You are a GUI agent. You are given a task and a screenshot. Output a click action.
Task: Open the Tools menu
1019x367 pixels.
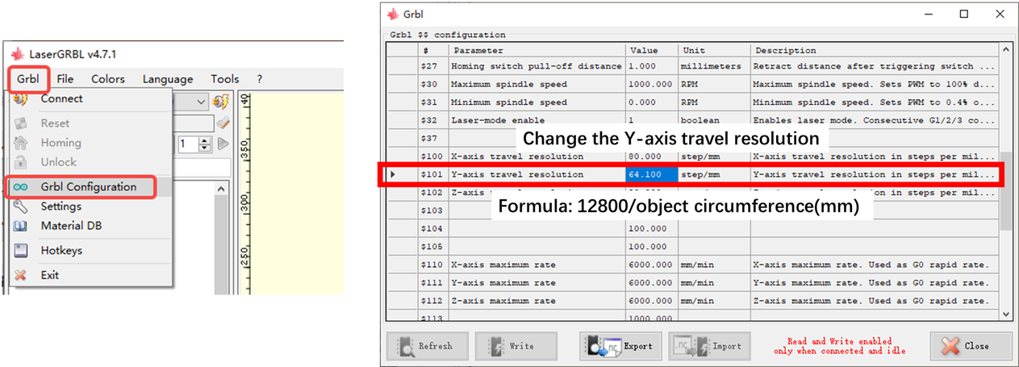[225, 79]
